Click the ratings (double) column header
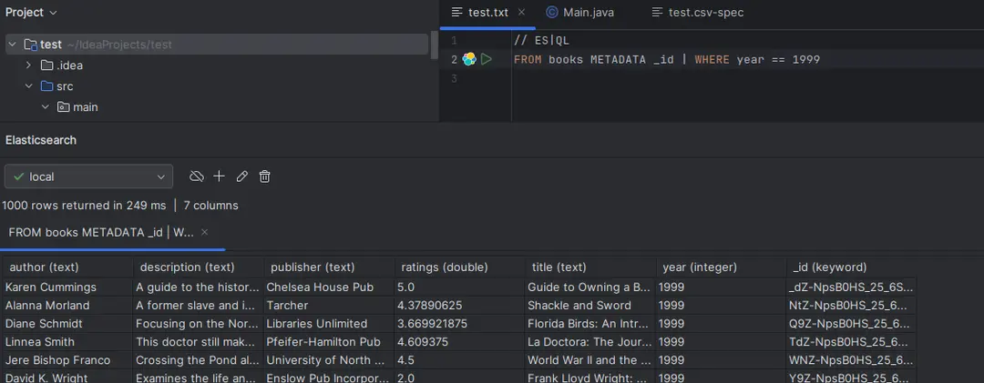984x383 pixels. [x=459, y=267]
